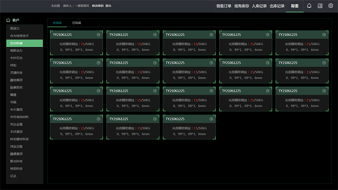Choose 中沙石化 from the customer list

(16, 58)
